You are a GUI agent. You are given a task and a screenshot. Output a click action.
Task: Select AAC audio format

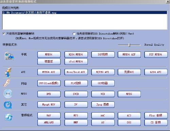click(x=103, y=115)
